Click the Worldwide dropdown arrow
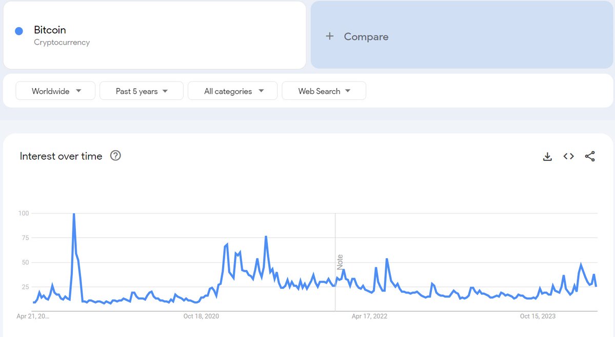615x337 pixels. click(x=78, y=91)
